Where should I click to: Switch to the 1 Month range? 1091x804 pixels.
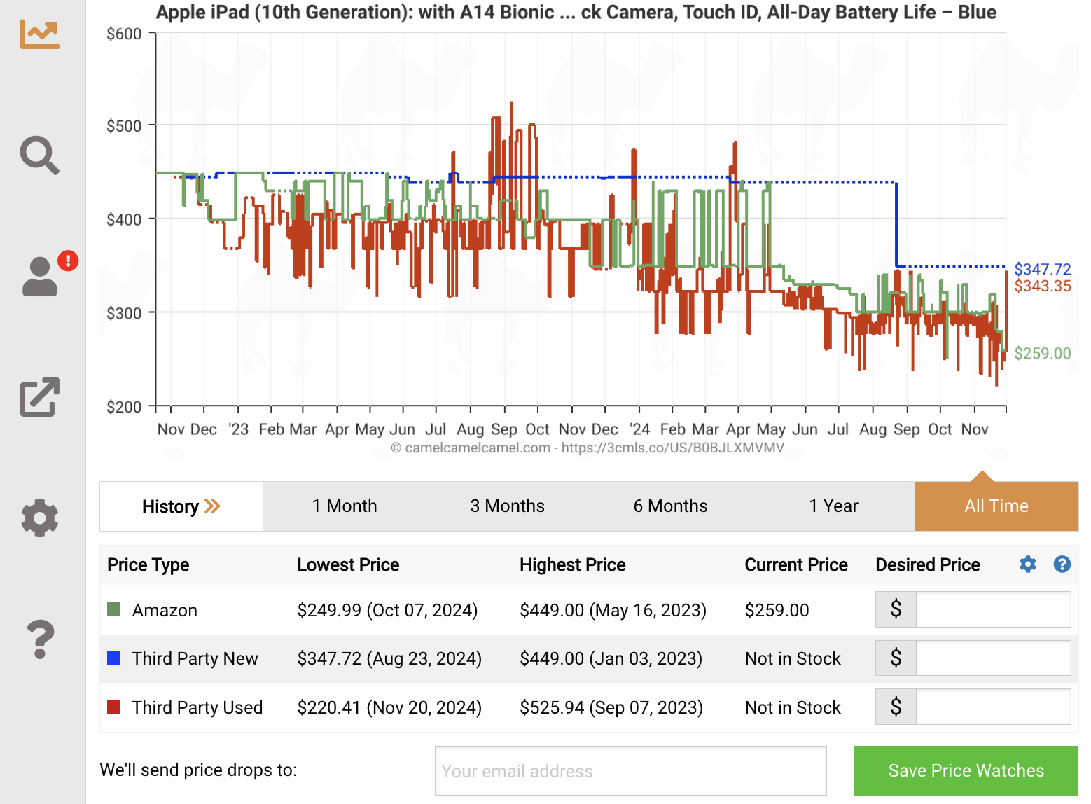tap(345, 506)
